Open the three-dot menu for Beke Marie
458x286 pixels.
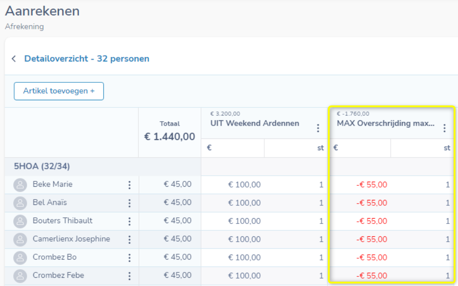[129, 185]
